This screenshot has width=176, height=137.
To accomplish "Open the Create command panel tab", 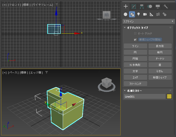I will pos(126,7).
